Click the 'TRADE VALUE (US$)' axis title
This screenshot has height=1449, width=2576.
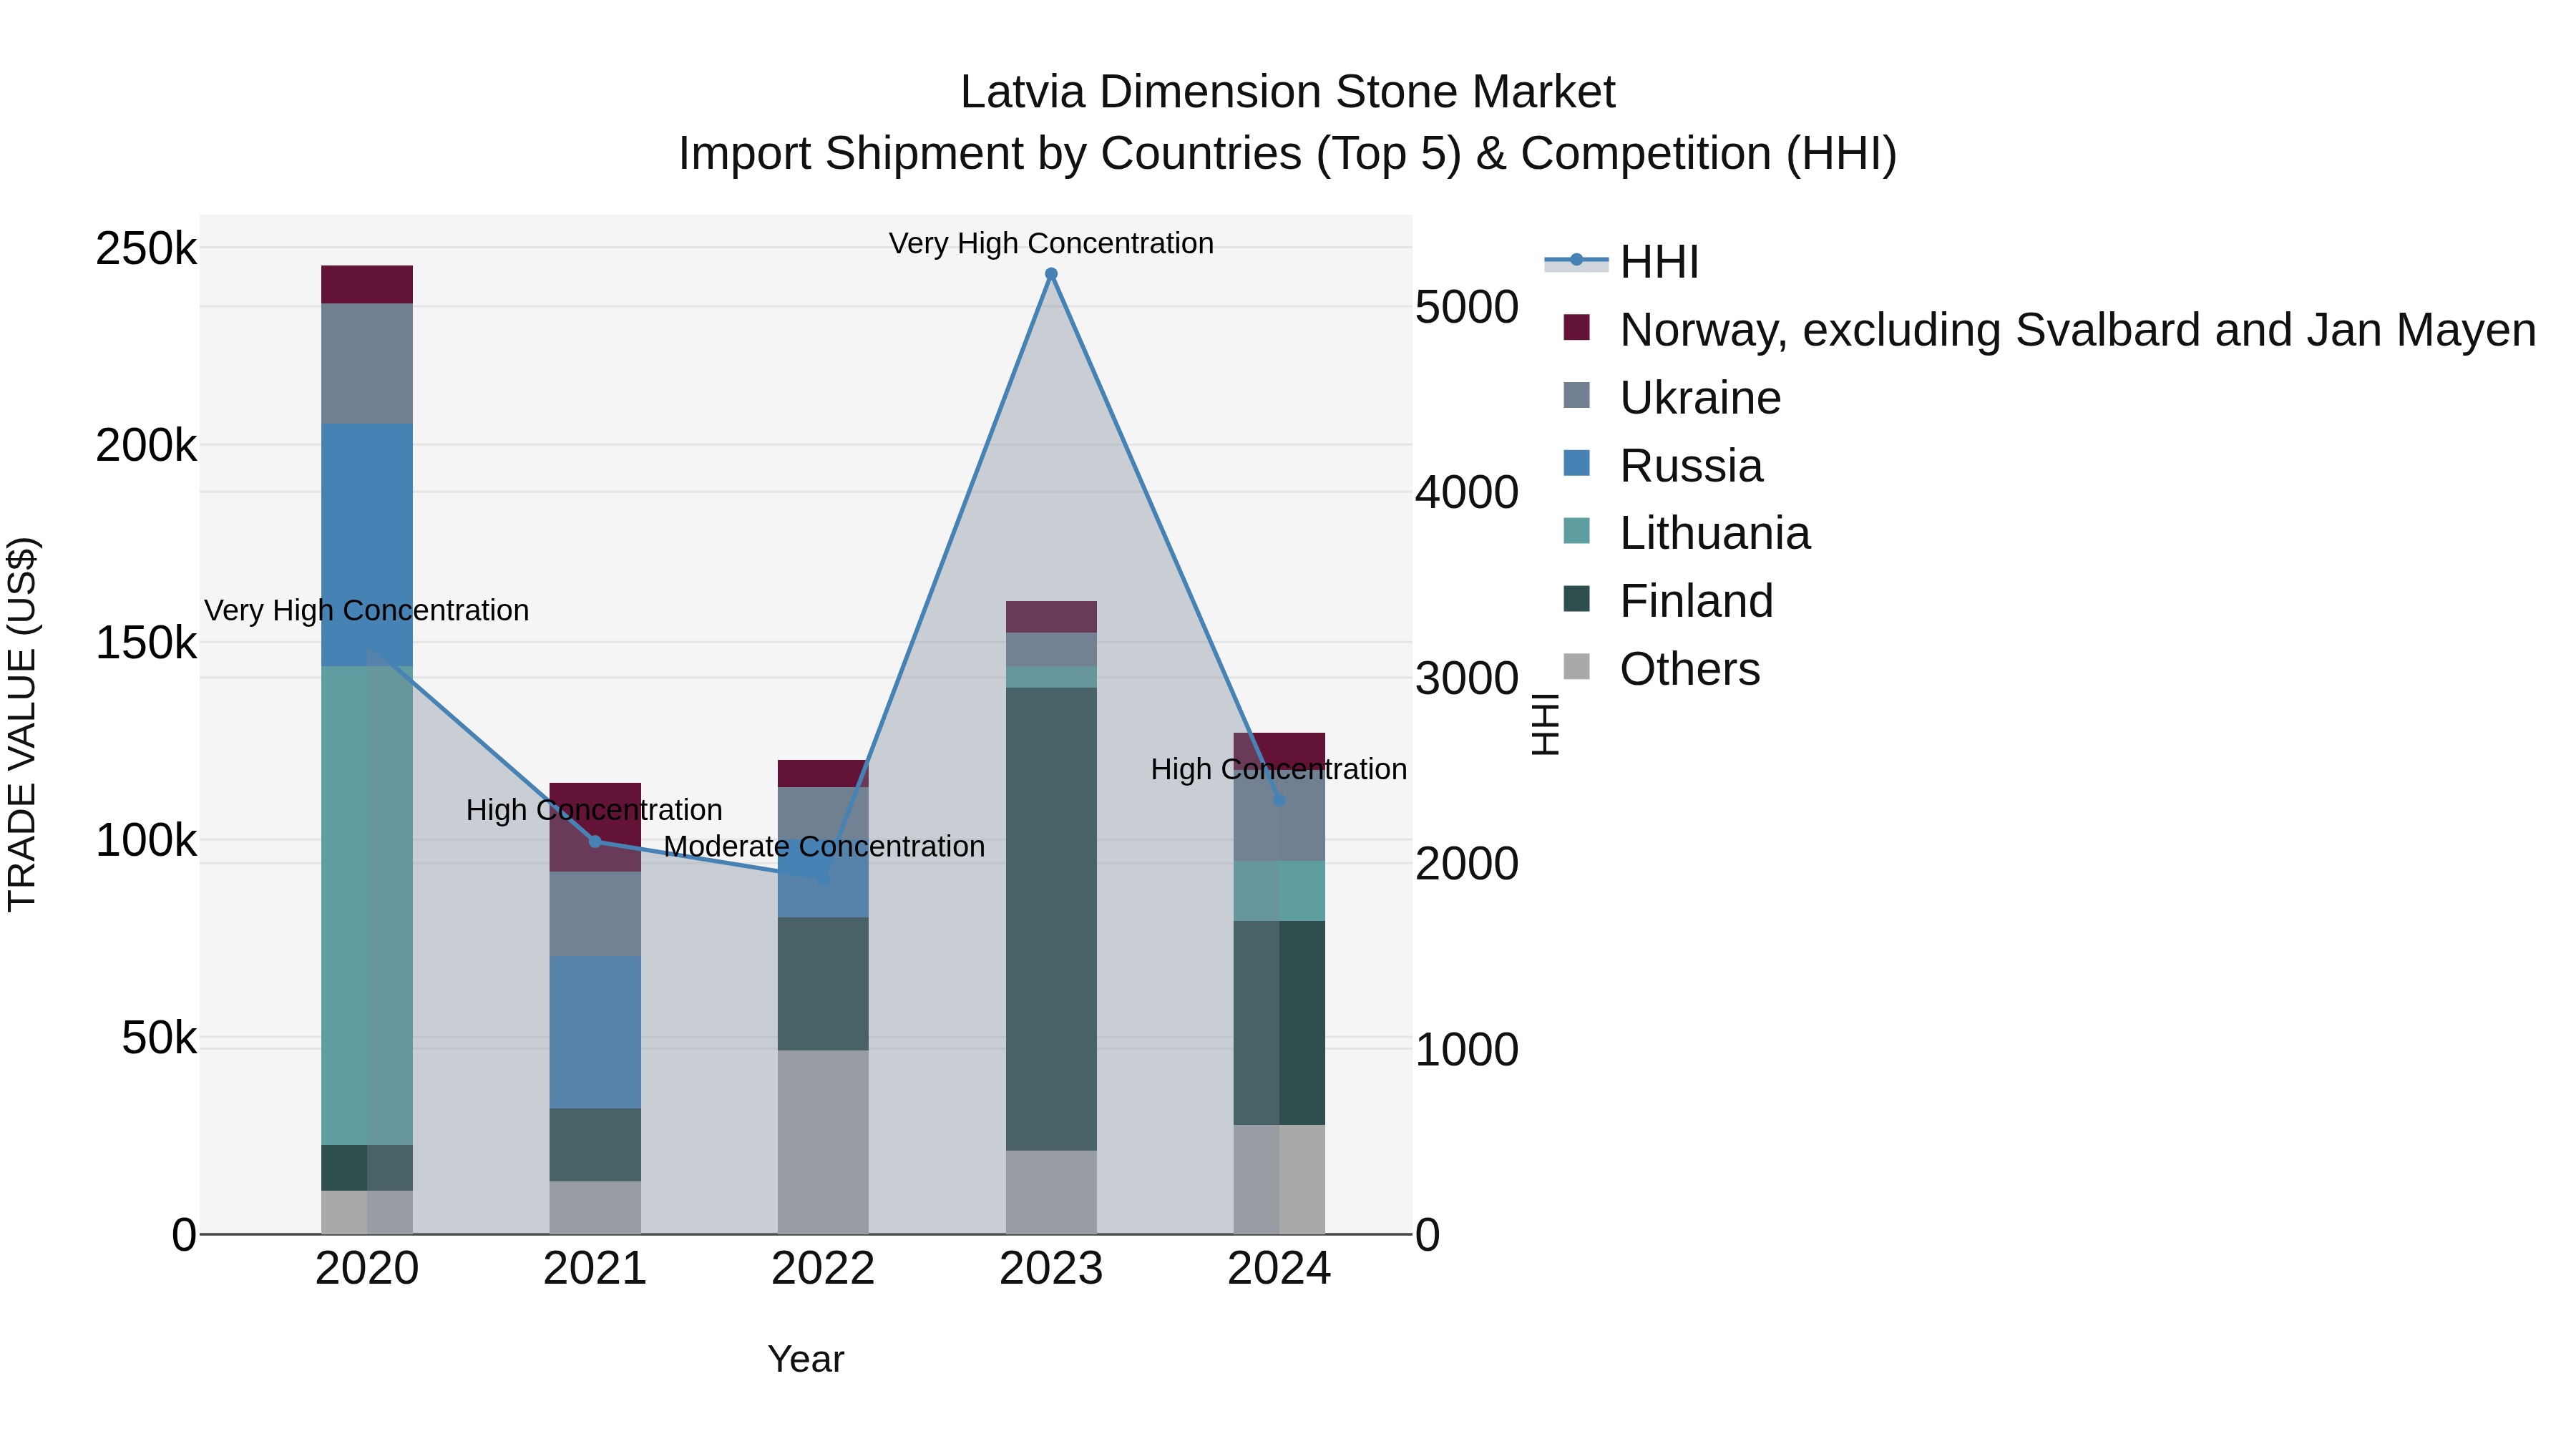point(22,724)
